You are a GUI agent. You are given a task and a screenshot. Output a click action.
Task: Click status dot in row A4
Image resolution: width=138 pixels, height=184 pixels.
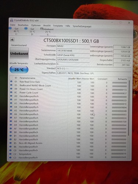(11, 107)
